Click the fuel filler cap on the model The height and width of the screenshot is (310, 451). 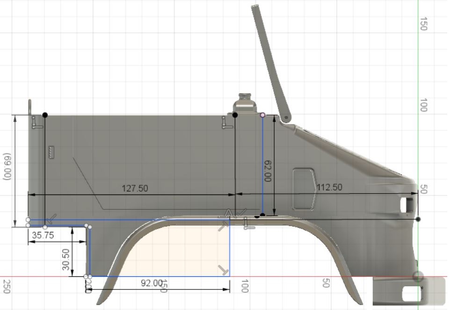pyautogui.click(x=245, y=102)
